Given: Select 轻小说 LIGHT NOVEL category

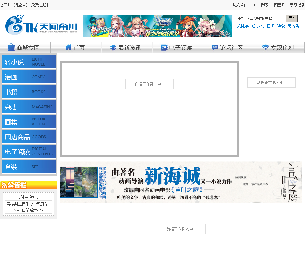Looking at the screenshot, I should pos(29,62).
